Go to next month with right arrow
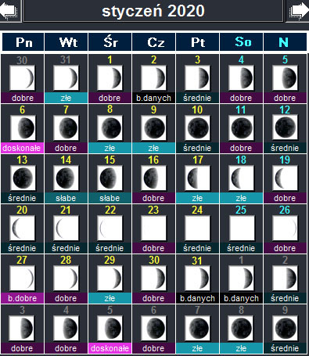The height and width of the screenshot is (356, 309). click(299, 11)
